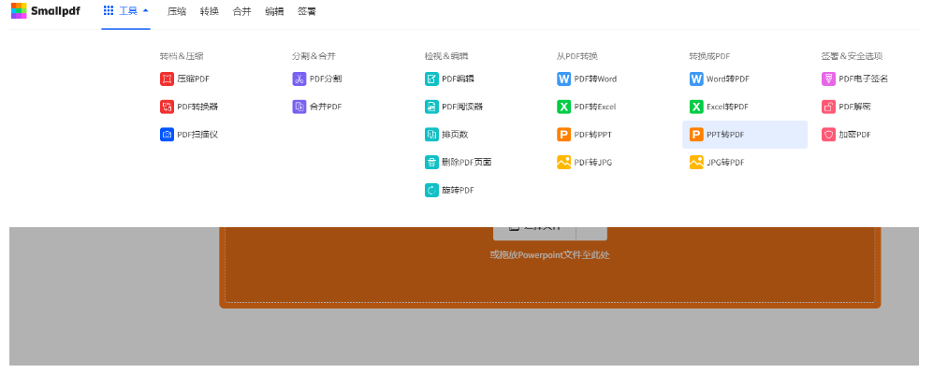Open the PDF转PPT link
The width and height of the screenshot is (948, 373).
(593, 135)
